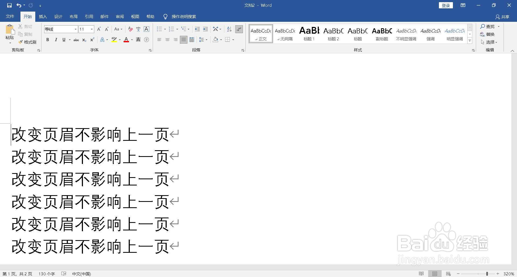Click the Share (共享) button
The image size is (517, 277).
(502, 17)
